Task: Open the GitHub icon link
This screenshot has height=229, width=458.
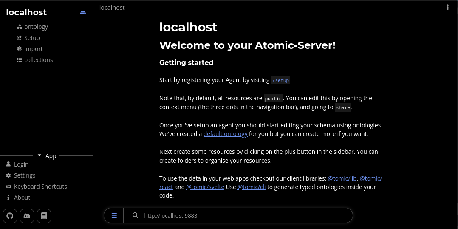Action: click(10, 216)
